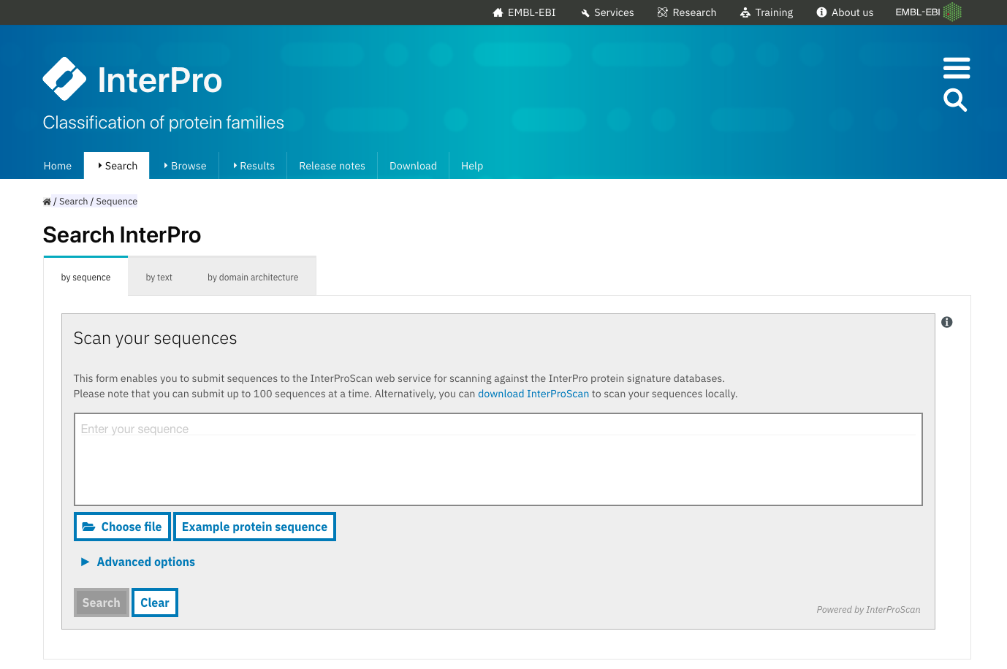This screenshot has width=1007, height=669.
Task: Click the EMBL-EBI green hexagon logo
Action: (952, 12)
